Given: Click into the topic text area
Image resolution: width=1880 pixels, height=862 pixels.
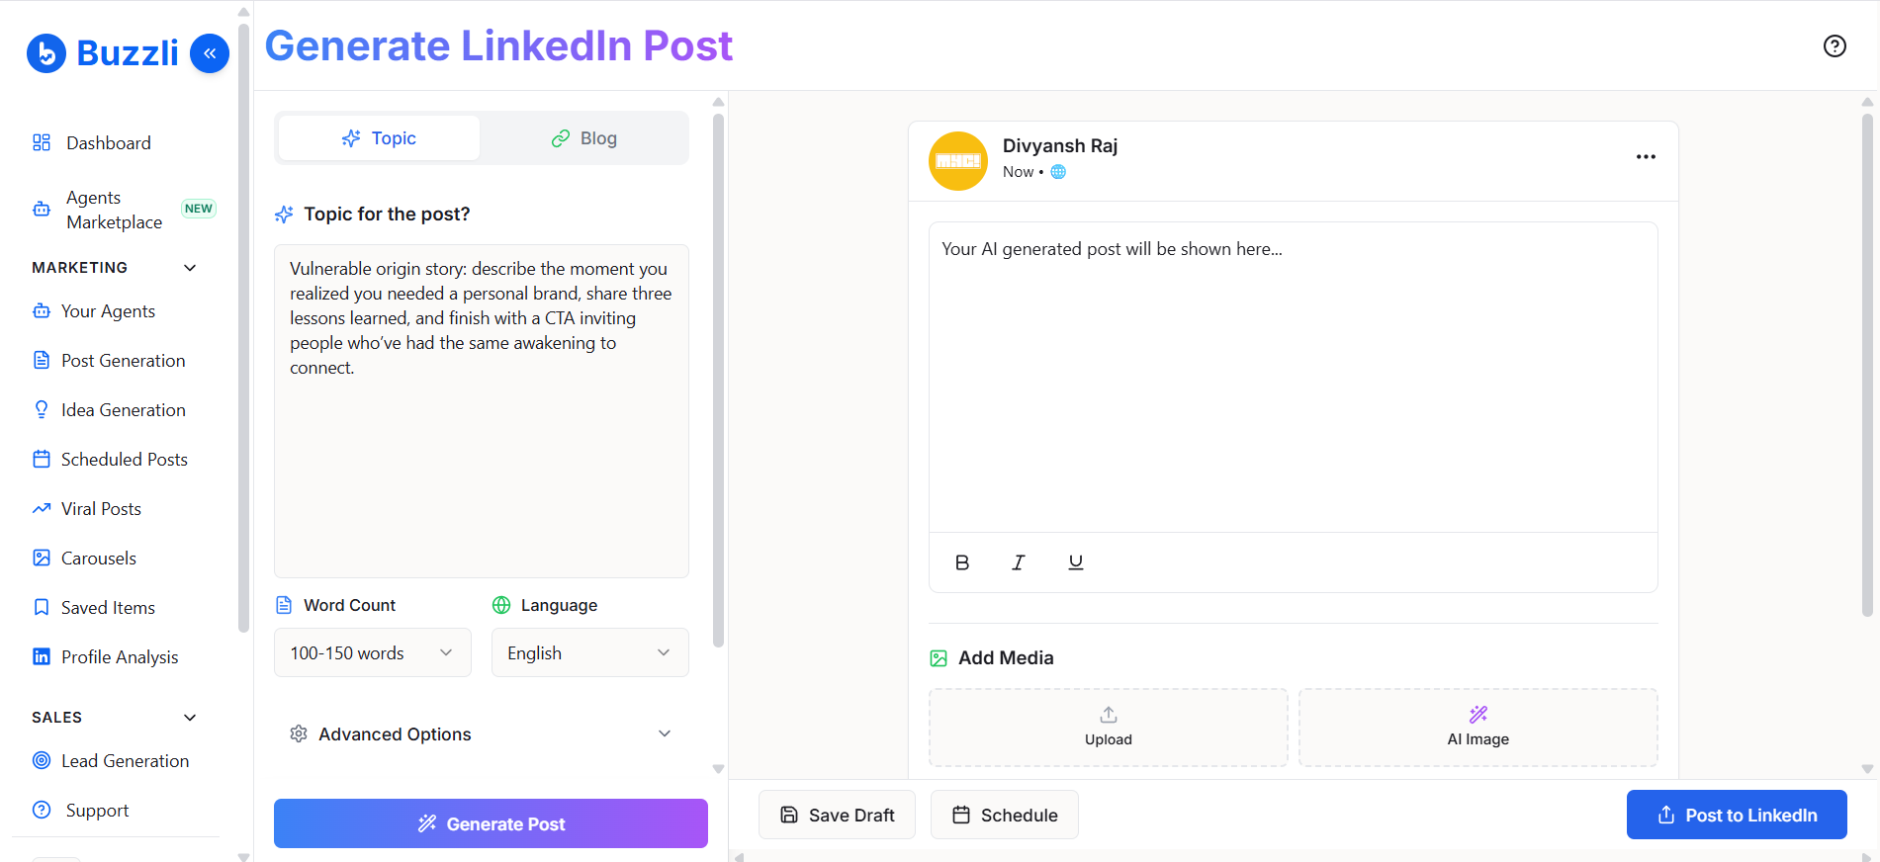Looking at the screenshot, I should tap(482, 411).
